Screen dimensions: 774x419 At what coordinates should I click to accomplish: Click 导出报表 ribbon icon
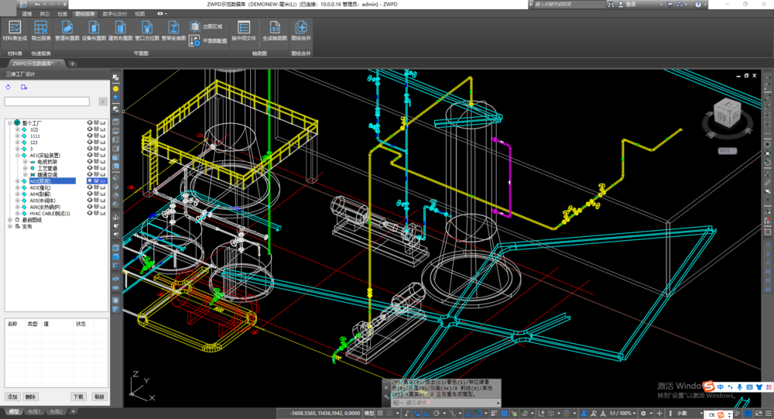coord(41,31)
